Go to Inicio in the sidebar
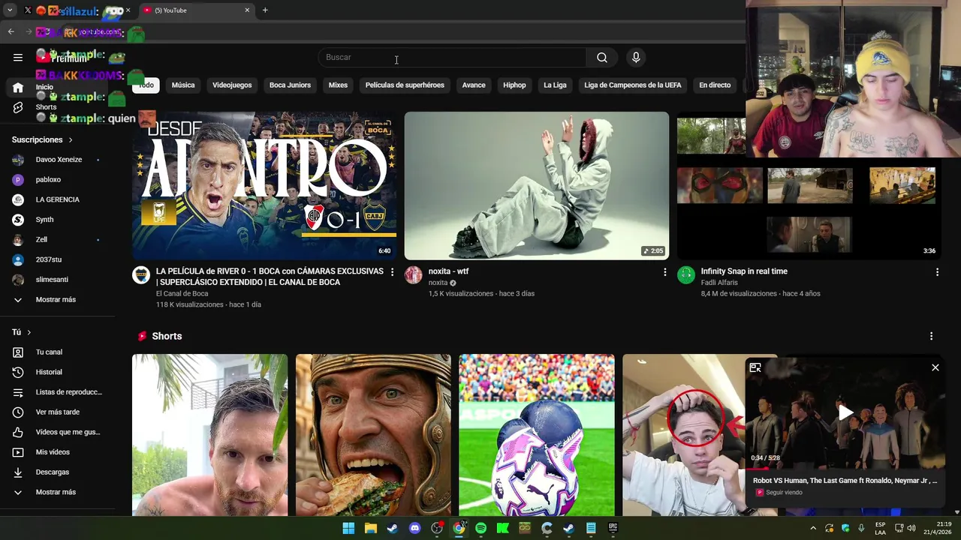 click(x=57, y=87)
